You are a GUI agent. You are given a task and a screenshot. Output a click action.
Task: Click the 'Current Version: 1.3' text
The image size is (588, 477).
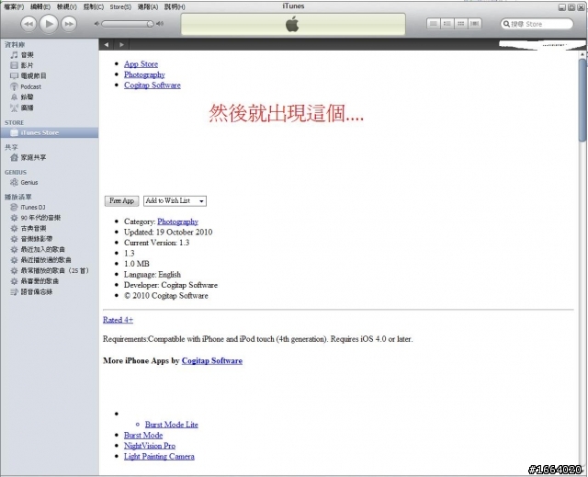point(156,243)
